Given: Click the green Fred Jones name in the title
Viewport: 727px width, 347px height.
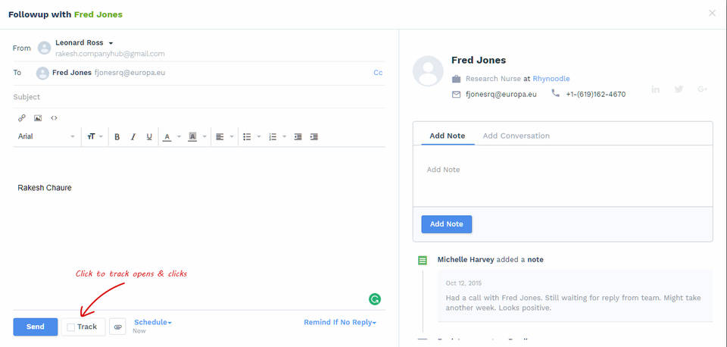Looking at the screenshot, I should [98, 14].
